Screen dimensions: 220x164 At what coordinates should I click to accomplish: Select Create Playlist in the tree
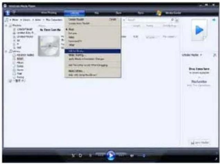click(25, 29)
